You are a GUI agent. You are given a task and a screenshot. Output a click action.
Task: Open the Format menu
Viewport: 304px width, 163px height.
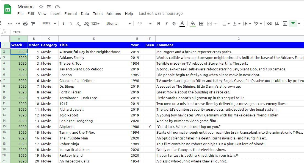pyautogui.click(x=71, y=14)
